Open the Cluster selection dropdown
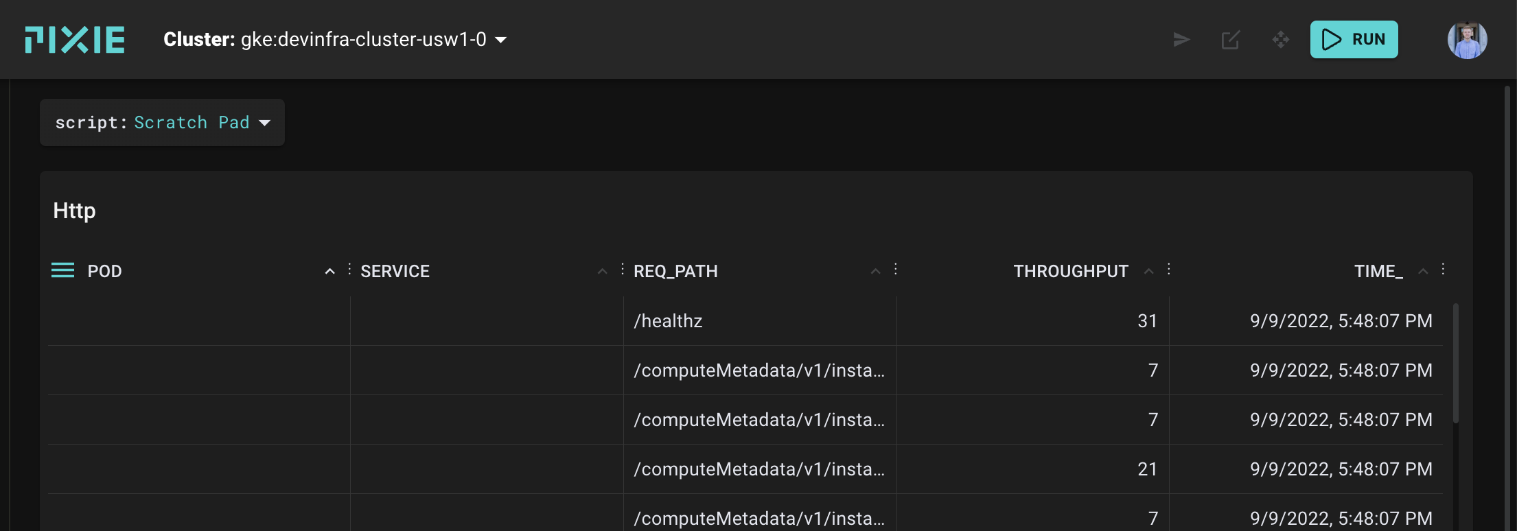1517x531 pixels. (x=335, y=40)
